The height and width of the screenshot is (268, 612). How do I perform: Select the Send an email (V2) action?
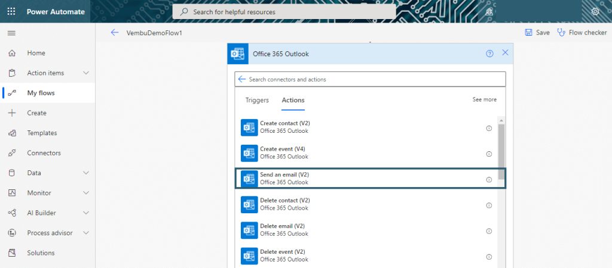(x=370, y=179)
